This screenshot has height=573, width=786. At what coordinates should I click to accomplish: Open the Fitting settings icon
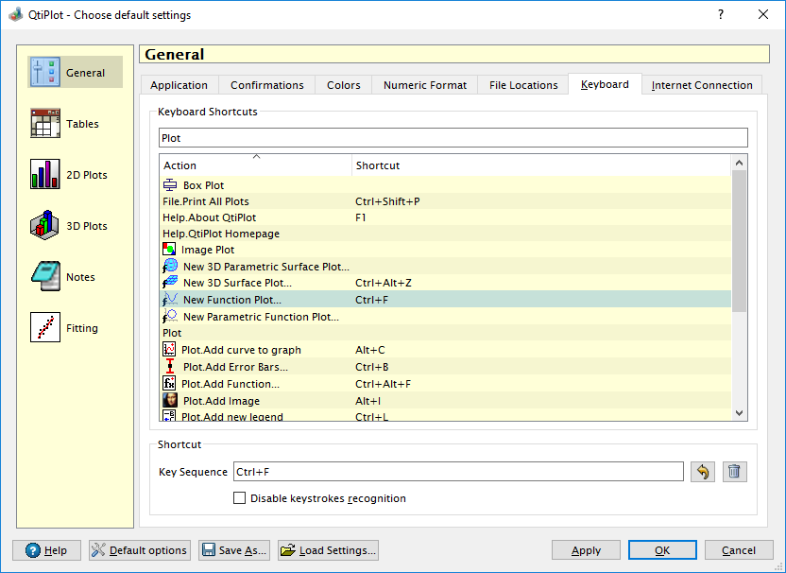(45, 328)
